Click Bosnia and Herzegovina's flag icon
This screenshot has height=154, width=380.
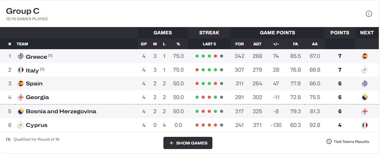coord(21,111)
